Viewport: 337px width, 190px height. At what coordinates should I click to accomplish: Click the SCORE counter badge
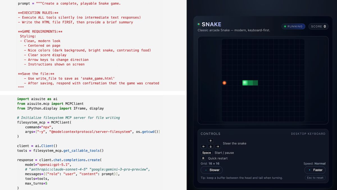(318, 26)
